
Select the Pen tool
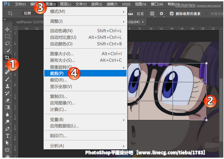[7, 129]
